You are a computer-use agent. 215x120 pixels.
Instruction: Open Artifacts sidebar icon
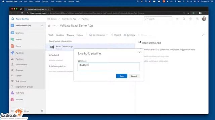pyautogui.click(x=12, y=99)
